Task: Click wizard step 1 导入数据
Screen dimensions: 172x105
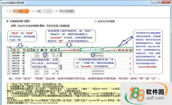Action: tap(18, 11)
